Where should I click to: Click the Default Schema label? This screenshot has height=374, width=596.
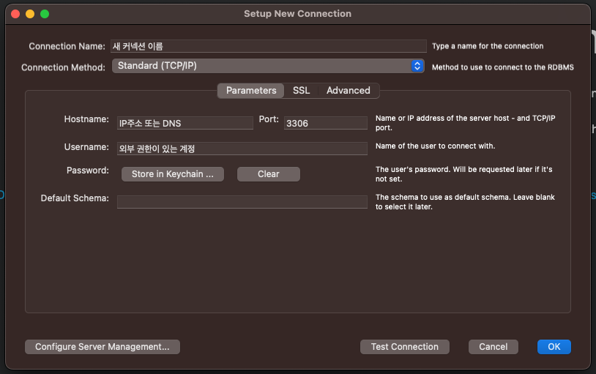click(75, 198)
